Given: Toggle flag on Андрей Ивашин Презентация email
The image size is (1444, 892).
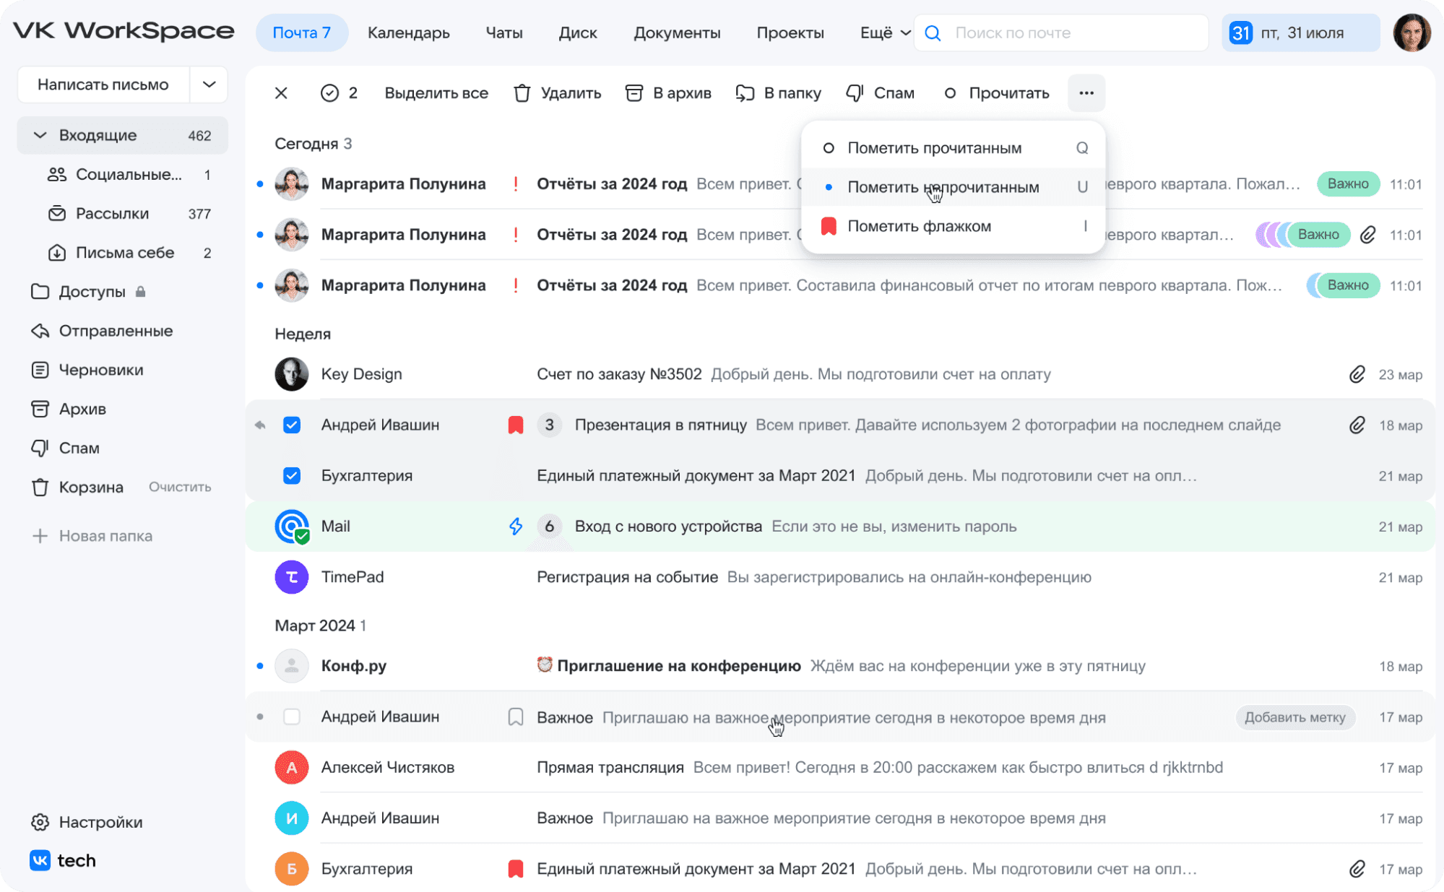Looking at the screenshot, I should coord(515,425).
